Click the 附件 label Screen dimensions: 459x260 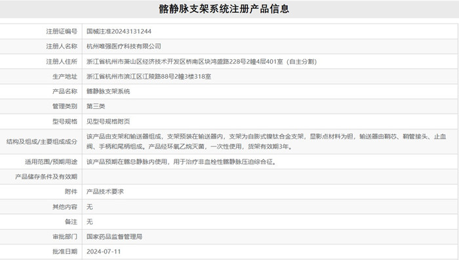click(71, 192)
